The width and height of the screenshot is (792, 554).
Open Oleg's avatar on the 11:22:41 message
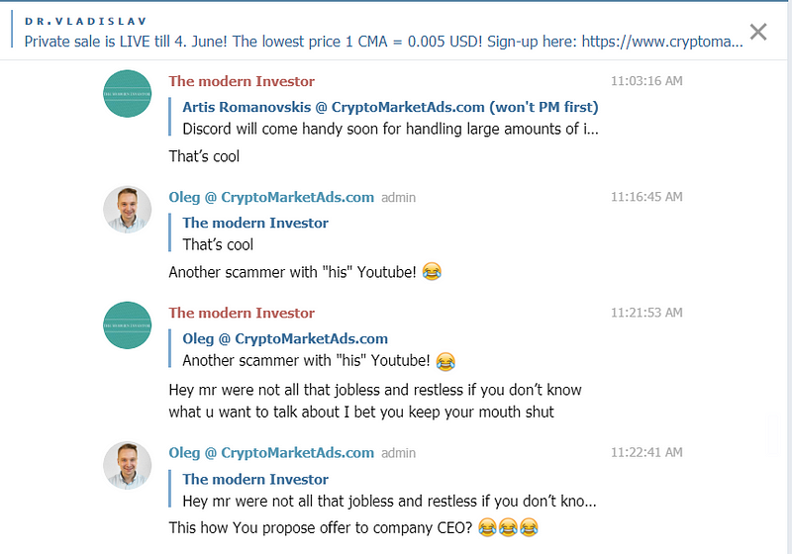[128, 465]
